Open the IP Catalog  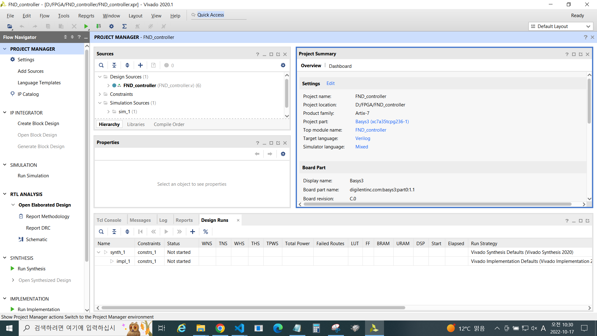coord(28,94)
